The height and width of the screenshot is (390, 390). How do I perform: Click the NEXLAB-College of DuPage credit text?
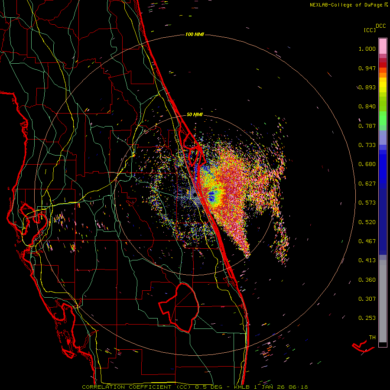point(349,5)
